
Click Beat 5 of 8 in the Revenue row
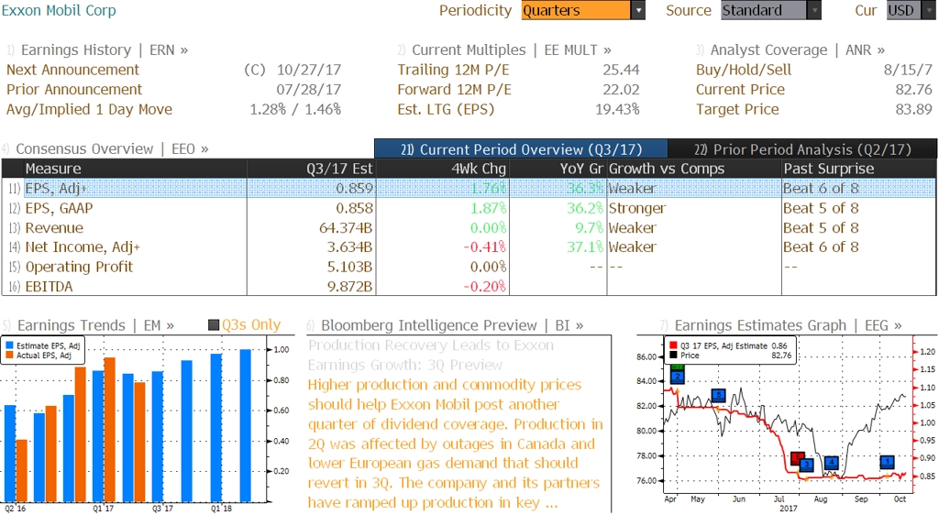(x=821, y=227)
